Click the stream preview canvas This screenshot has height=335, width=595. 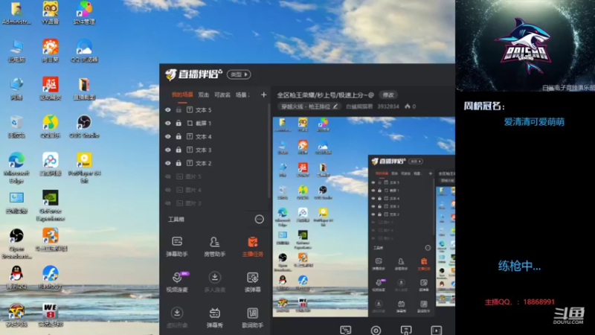[x=364, y=217]
